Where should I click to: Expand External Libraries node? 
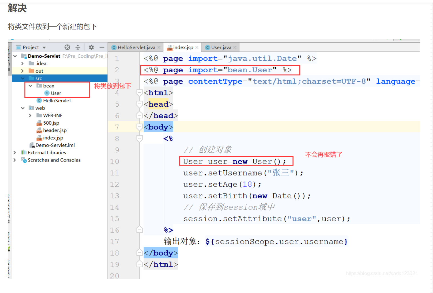coord(15,153)
